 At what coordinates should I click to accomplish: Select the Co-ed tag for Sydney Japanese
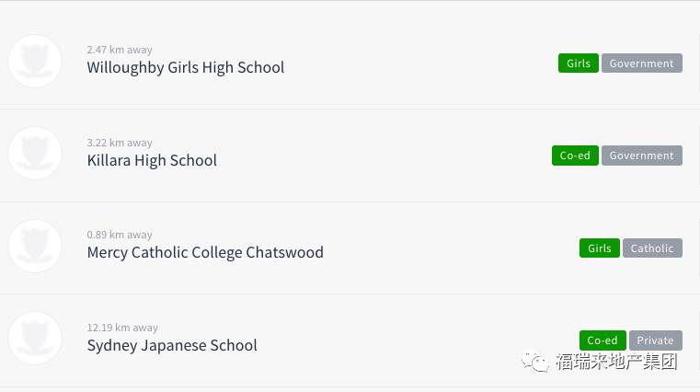(x=602, y=340)
